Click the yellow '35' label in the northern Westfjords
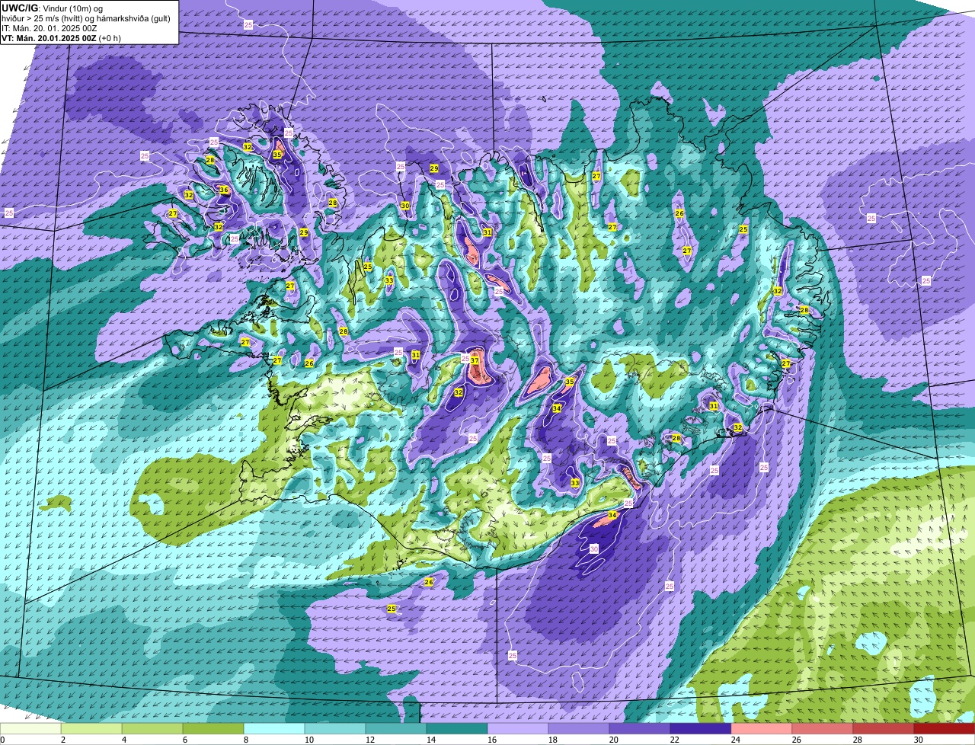 277,155
